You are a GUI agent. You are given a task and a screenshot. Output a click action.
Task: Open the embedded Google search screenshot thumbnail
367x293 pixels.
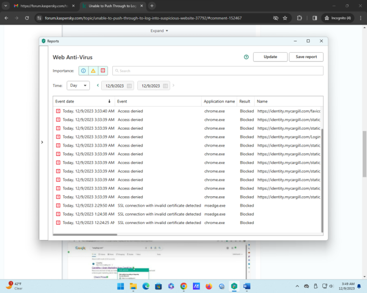tap(159, 260)
